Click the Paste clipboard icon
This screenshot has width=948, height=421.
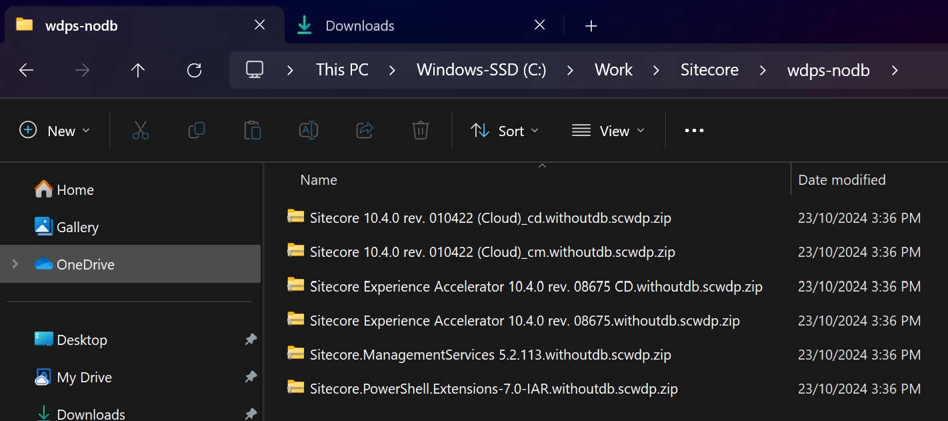point(253,130)
